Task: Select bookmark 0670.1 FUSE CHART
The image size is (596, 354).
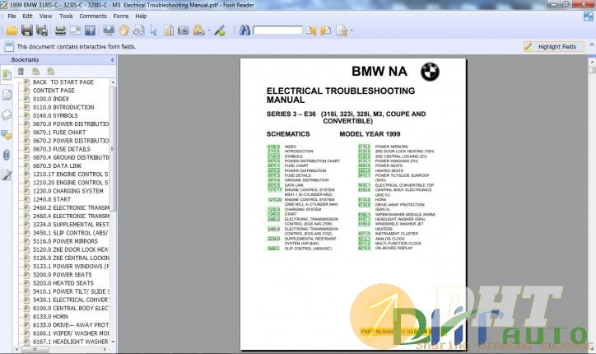Action: 59,133
